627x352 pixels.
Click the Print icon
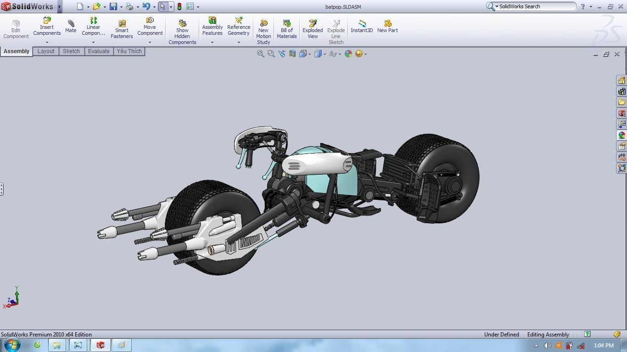tap(129, 6)
